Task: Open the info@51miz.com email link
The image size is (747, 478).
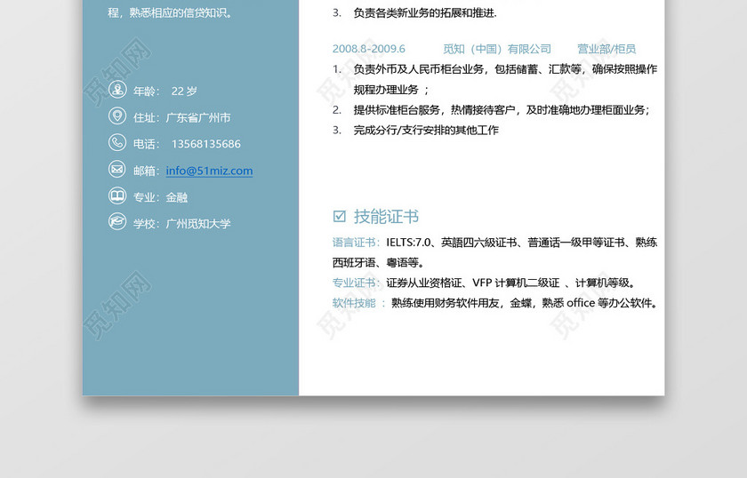Action: tap(209, 171)
